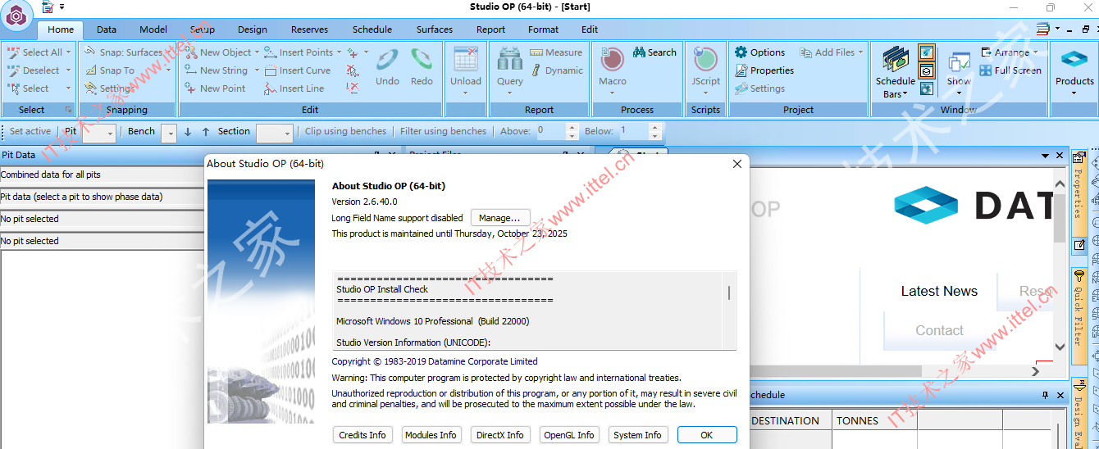Image resolution: width=1099 pixels, height=449 pixels.
Task: Open project Properties
Action: click(764, 70)
